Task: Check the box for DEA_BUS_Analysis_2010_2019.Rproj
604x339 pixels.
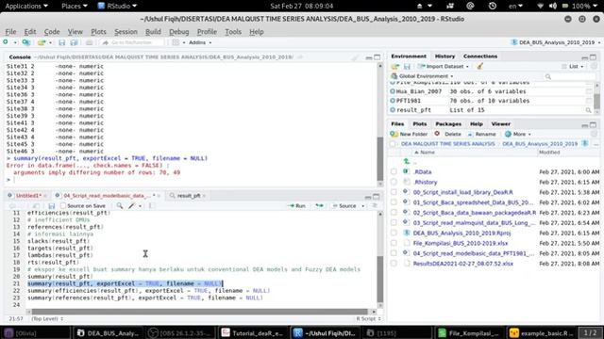Action: click(394, 233)
